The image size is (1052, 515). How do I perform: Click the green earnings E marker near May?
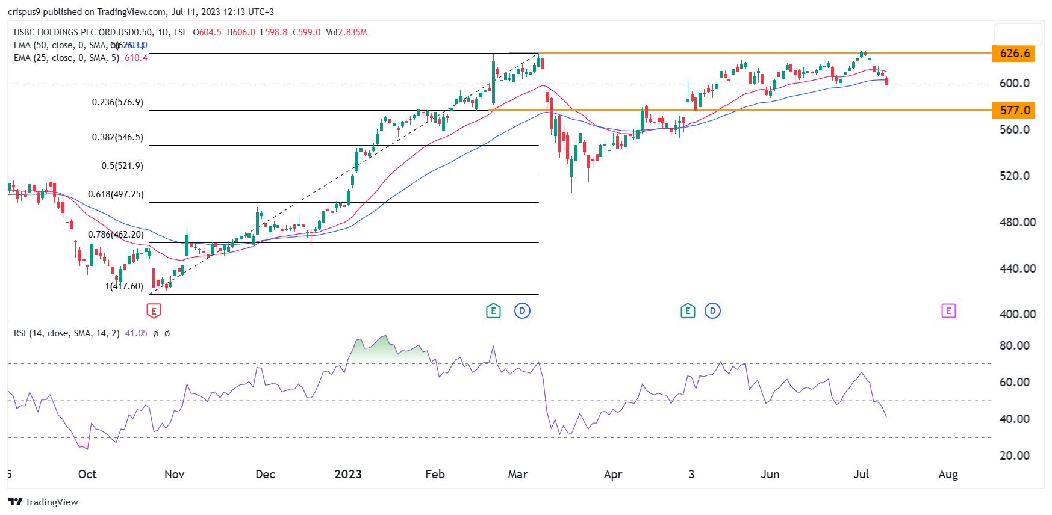coord(688,311)
